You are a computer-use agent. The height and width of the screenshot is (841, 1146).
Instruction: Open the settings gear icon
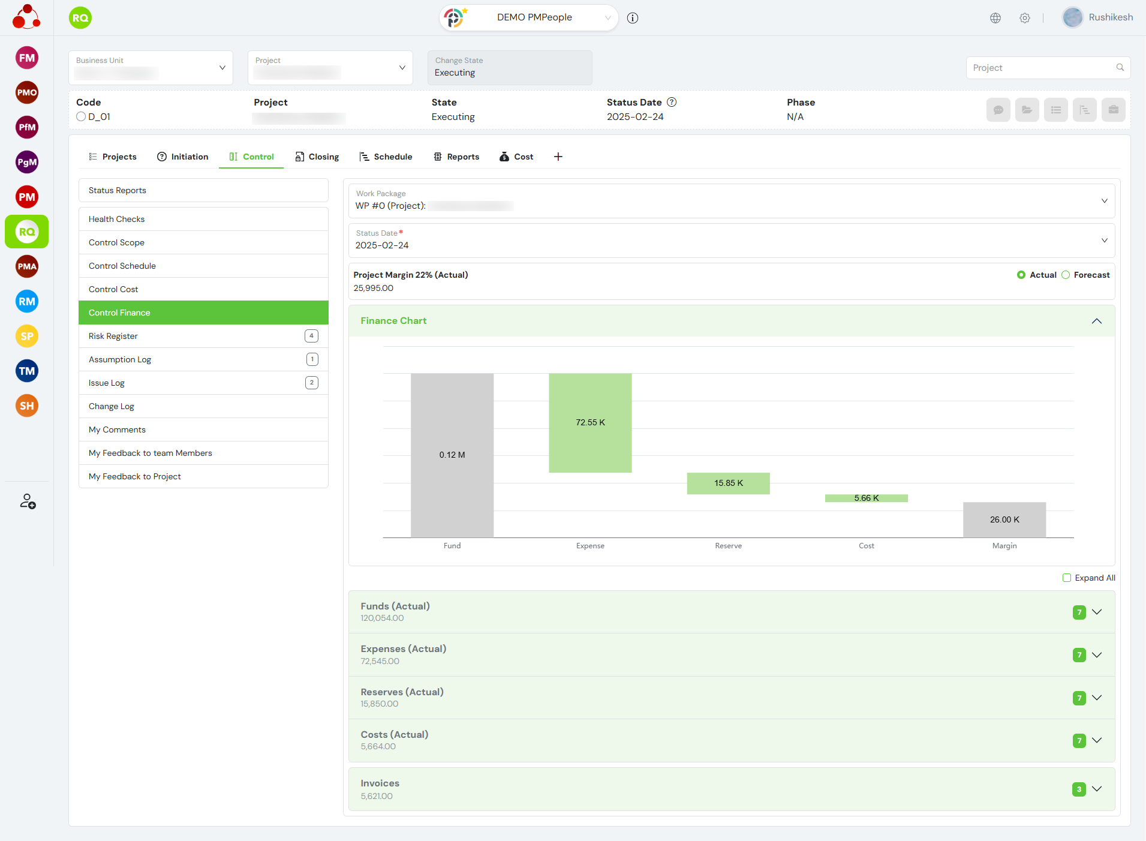(x=1025, y=18)
